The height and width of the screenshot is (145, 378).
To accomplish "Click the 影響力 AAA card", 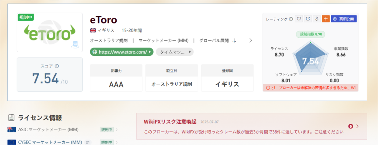I will click(116, 78).
